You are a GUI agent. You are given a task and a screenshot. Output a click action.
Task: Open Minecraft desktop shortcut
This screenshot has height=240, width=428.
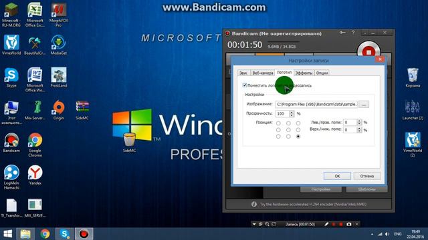pos(11,15)
